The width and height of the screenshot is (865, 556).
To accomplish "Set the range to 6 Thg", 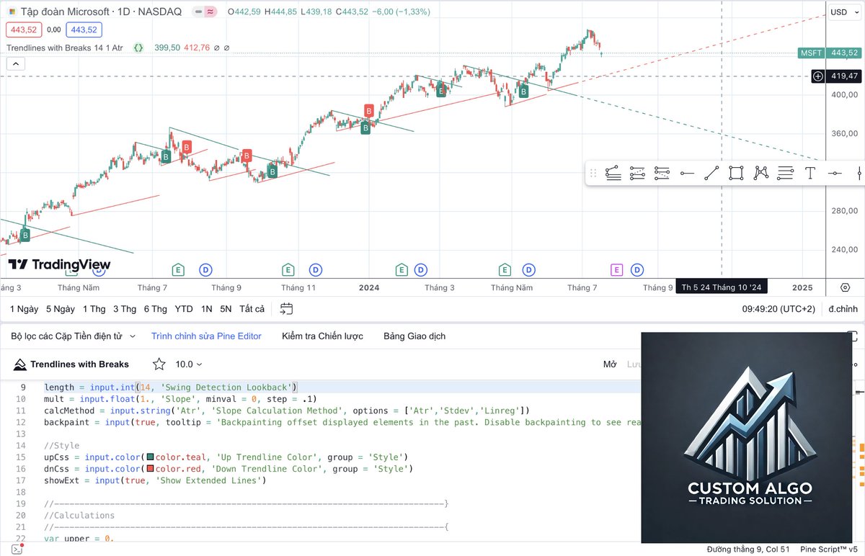I will [x=155, y=309].
